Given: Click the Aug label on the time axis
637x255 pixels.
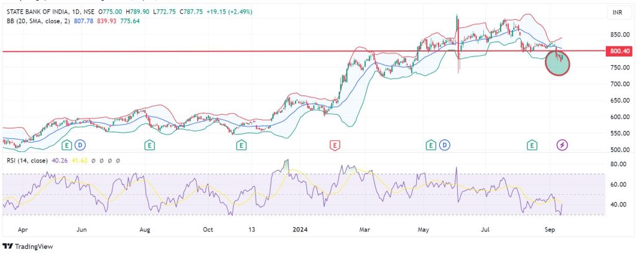Looking at the screenshot, I should click(144, 230).
